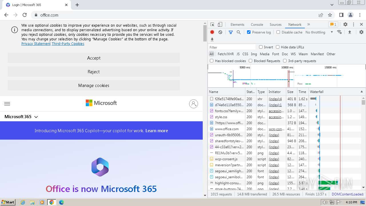Viewport: 366px width, 206px height.
Task: Open the Microsoft hamburger menu
Action: (7, 104)
